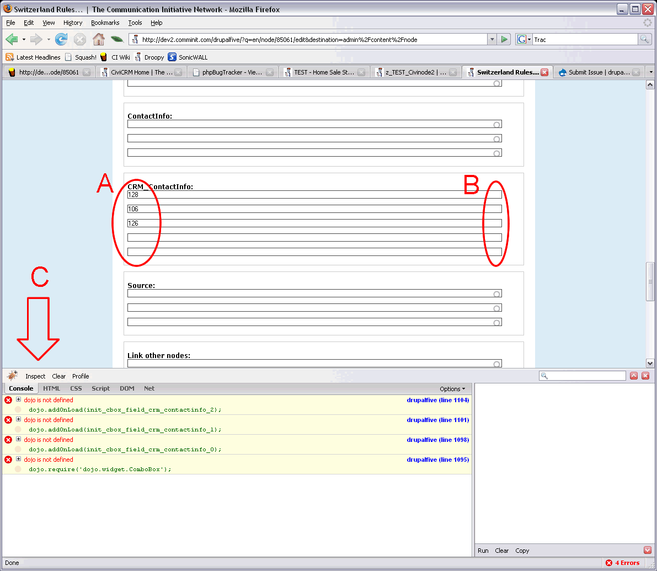Click the CRM_ContactInfo field containing 106

(314, 209)
